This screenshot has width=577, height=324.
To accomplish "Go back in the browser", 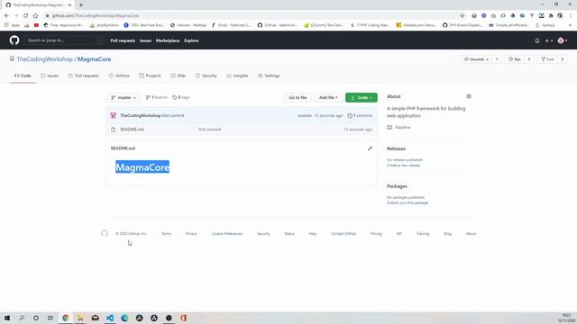I will tap(6, 16).
